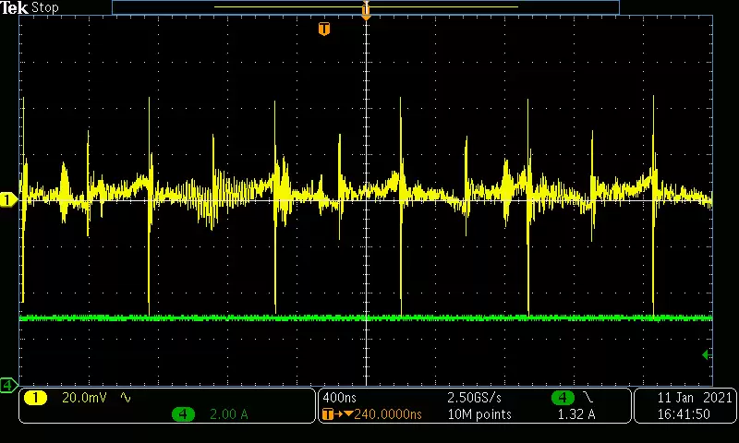This screenshot has height=443, width=739.
Task: Click green trigger level arrow on right edge
Action: pos(707,354)
